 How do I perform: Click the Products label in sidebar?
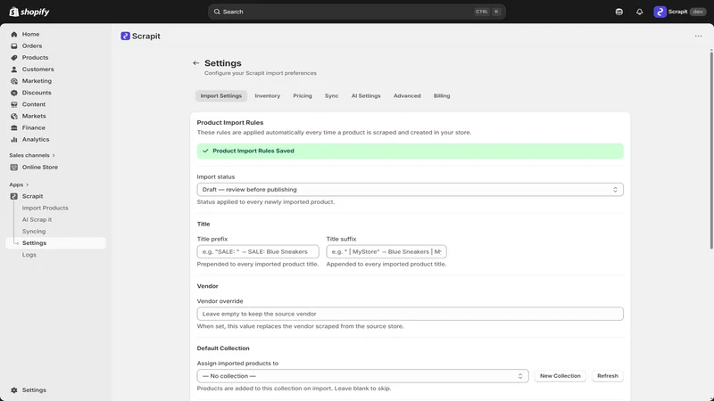pyautogui.click(x=35, y=58)
